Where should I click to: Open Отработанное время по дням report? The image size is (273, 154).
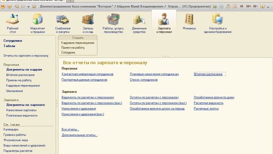click(x=214, y=98)
